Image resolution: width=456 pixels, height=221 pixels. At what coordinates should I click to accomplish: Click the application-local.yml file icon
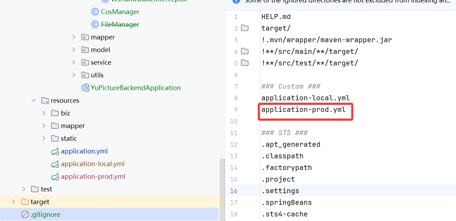(x=55, y=164)
